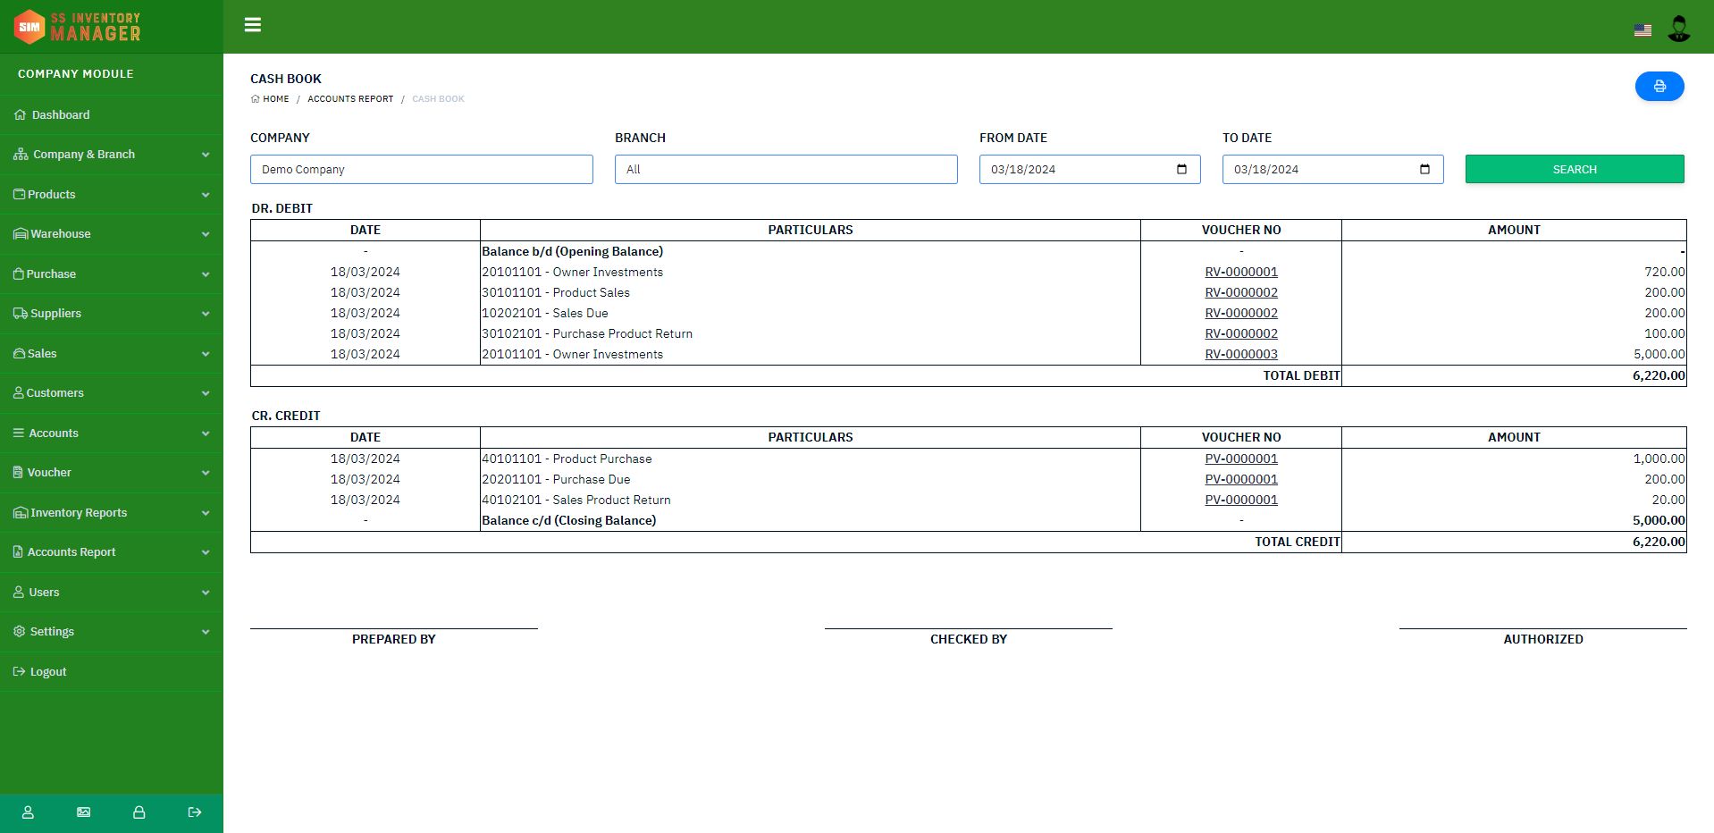Open RV-0000002 link for Product Sales
Image resolution: width=1714 pixels, height=833 pixels.
point(1241,293)
